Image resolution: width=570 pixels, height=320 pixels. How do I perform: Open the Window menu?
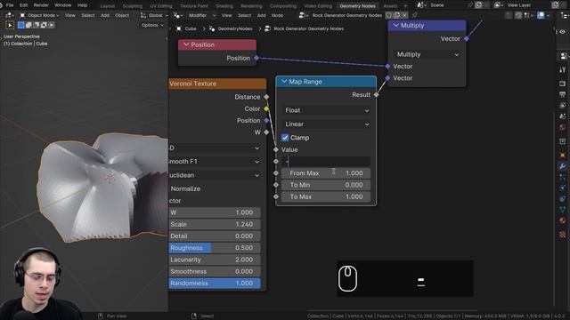(63, 5)
